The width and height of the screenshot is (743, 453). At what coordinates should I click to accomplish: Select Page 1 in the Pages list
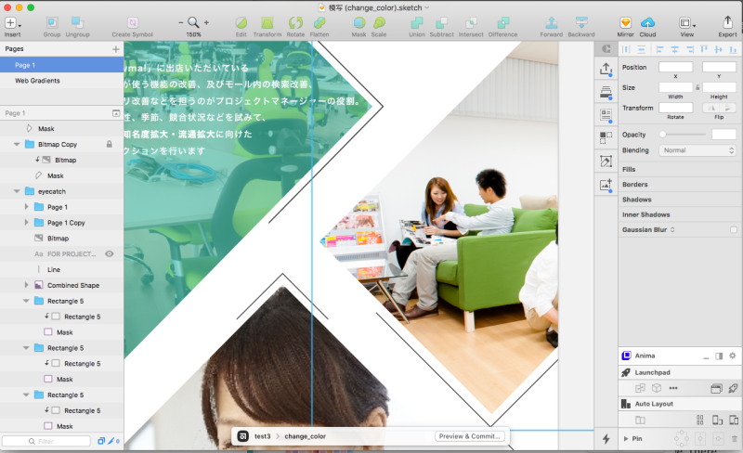click(x=61, y=65)
